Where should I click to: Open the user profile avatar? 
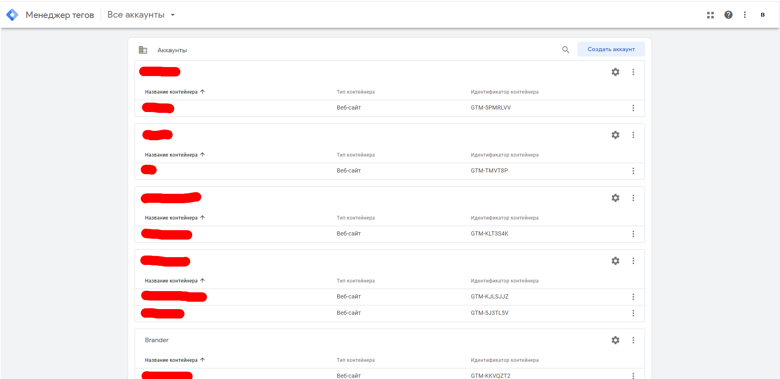762,15
